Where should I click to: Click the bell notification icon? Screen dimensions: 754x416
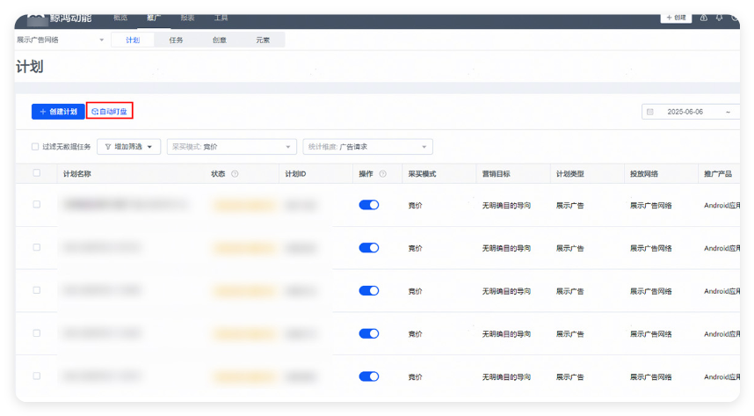pos(719,18)
